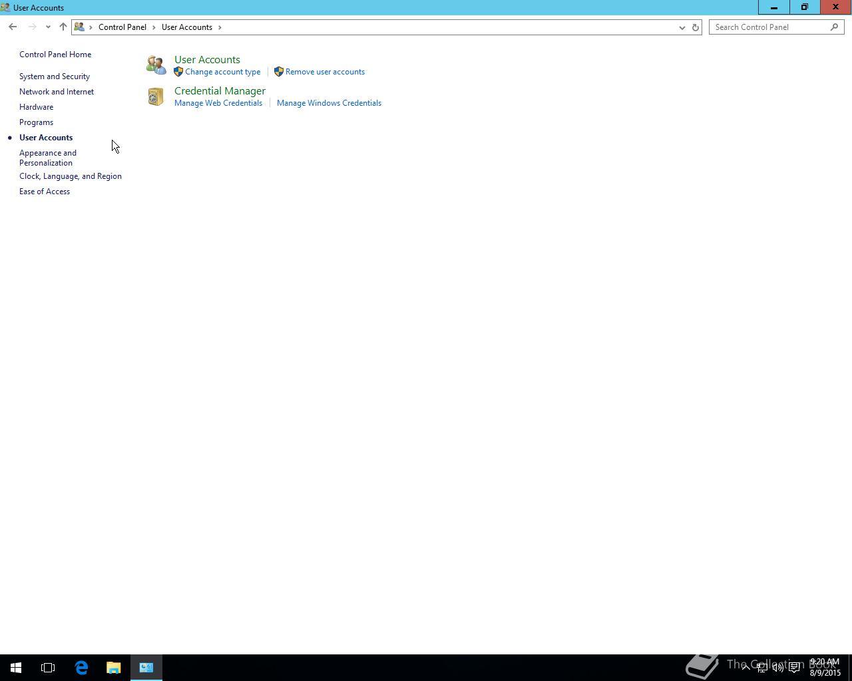Viewport: 852px width, 681px height.
Task: Expand chevron before Control Panel breadcrumb
Action: tap(91, 27)
